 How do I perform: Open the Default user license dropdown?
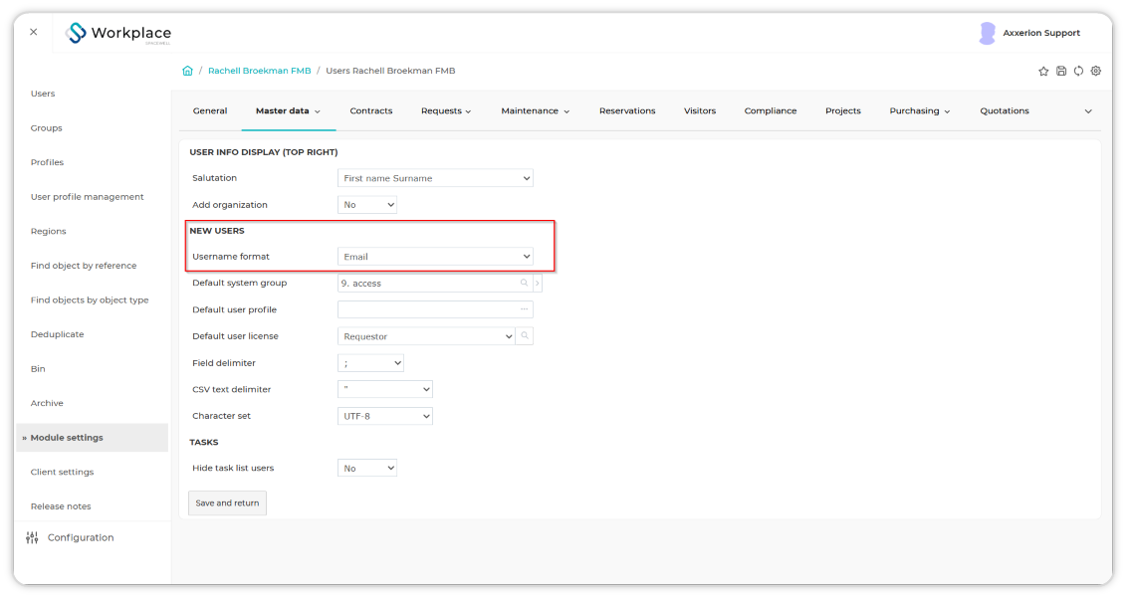[x=426, y=336]
